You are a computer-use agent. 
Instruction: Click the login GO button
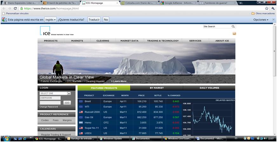point(67,103)
